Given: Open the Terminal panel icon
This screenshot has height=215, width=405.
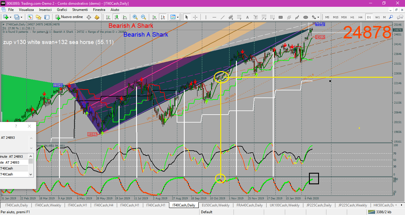Looking at the screenshot, I should point(47,17).
